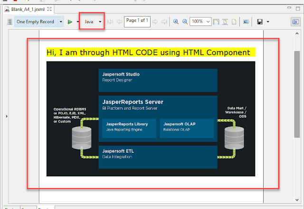Click the Jaspersoft OLAP box
The image size is (304, 209).
(187, 128)
